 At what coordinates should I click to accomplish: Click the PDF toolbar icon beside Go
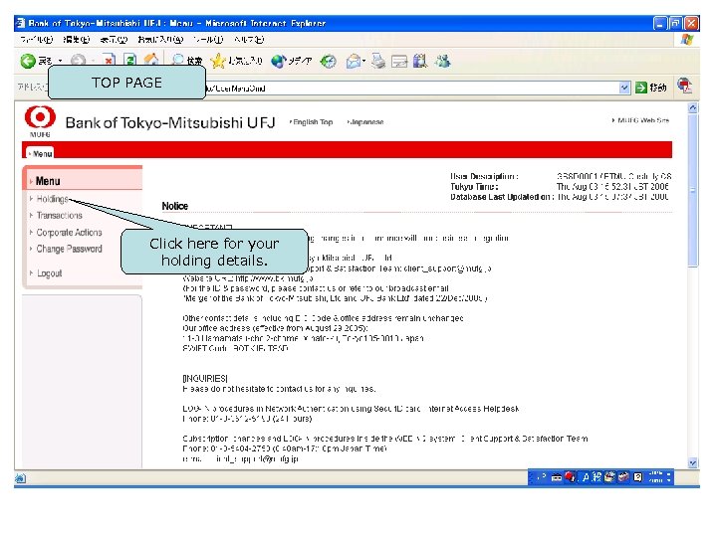click(684, 86)
